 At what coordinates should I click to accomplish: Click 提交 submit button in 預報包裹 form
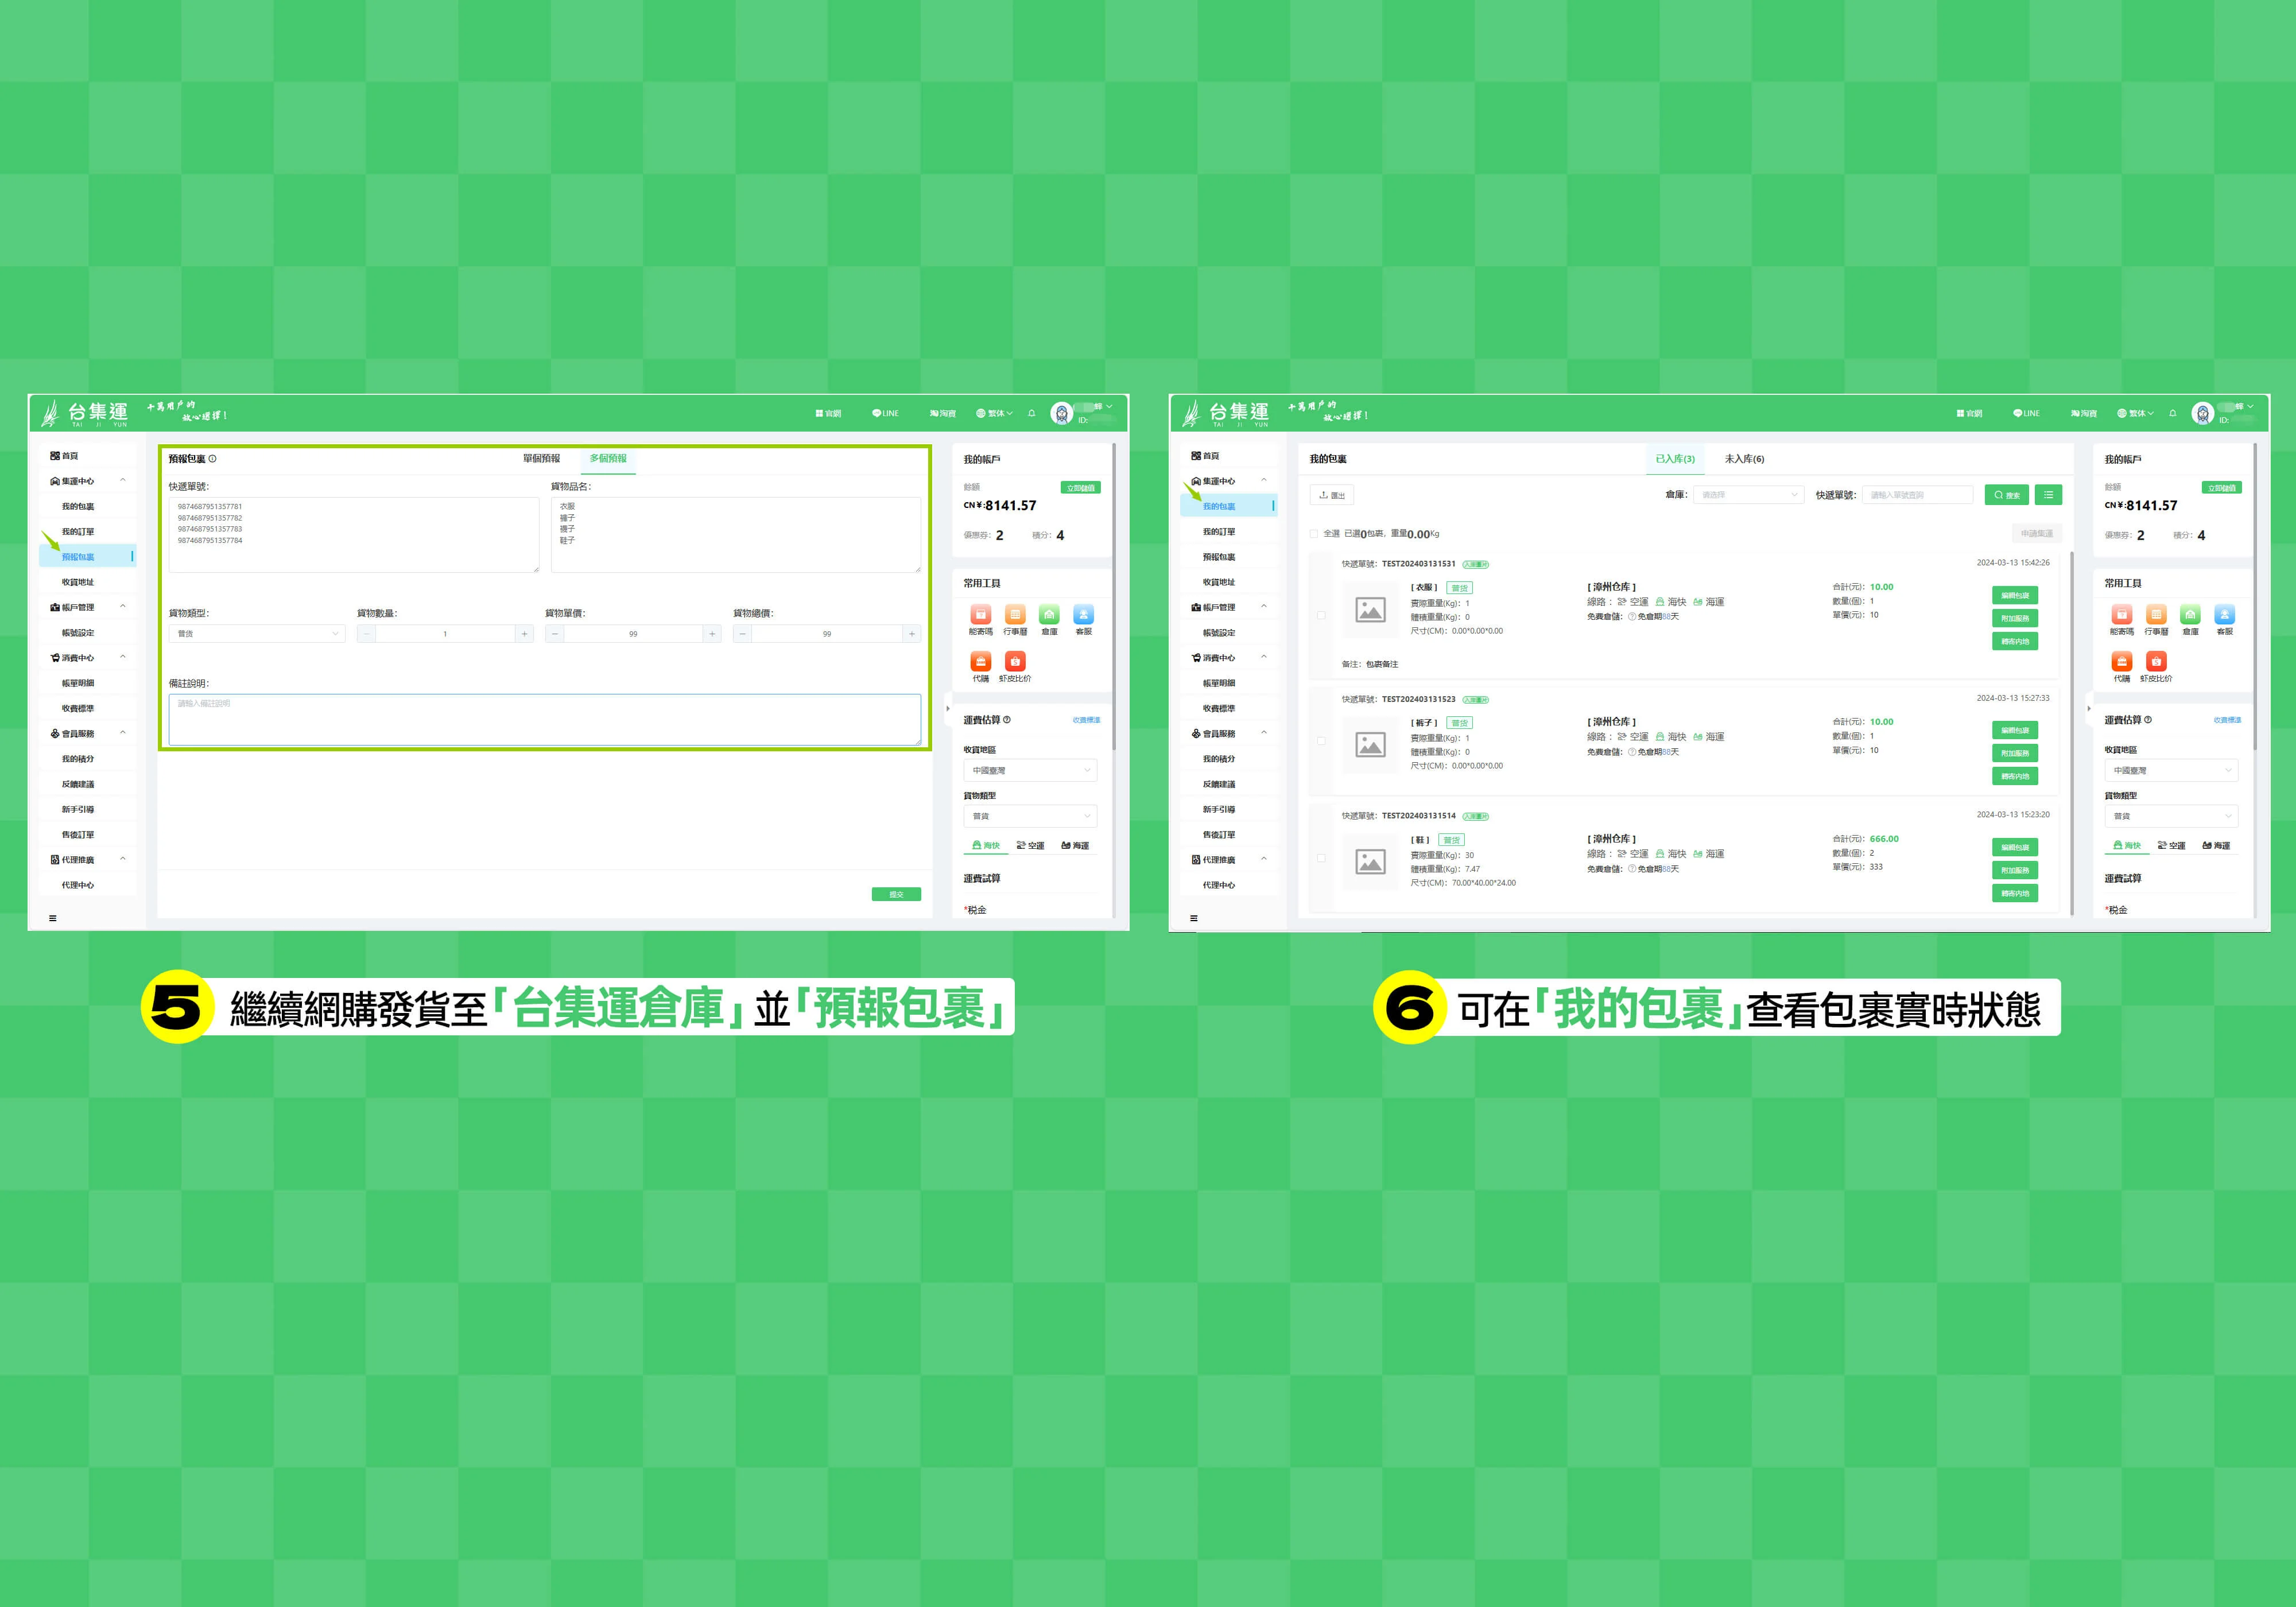[x=896, y=895]
